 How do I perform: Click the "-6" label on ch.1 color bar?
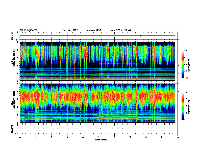(187, 51)
